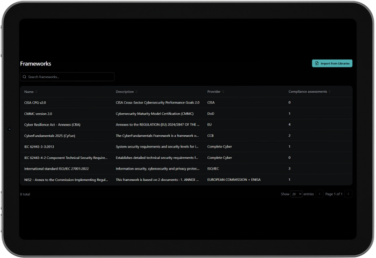This screenshot has height=258, width=376.
Task: Click Complete Cyber provider in IEC 62443-4-2 row
Action: pos(219,158)
